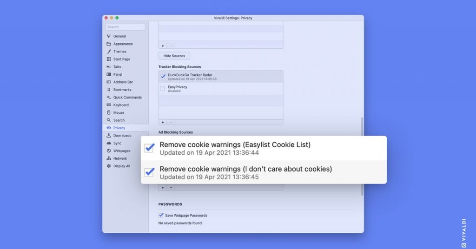This screenshot has width=476, height=249.
Task: Click the Panel icon in sidebar
Action: click(109, 74)
